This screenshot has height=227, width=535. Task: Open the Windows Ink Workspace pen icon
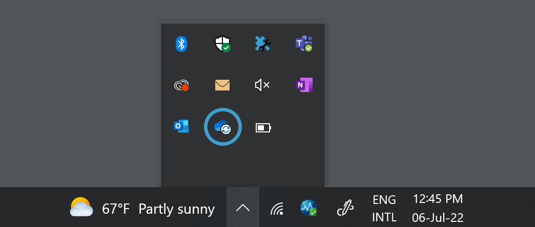tap(345, 208)
